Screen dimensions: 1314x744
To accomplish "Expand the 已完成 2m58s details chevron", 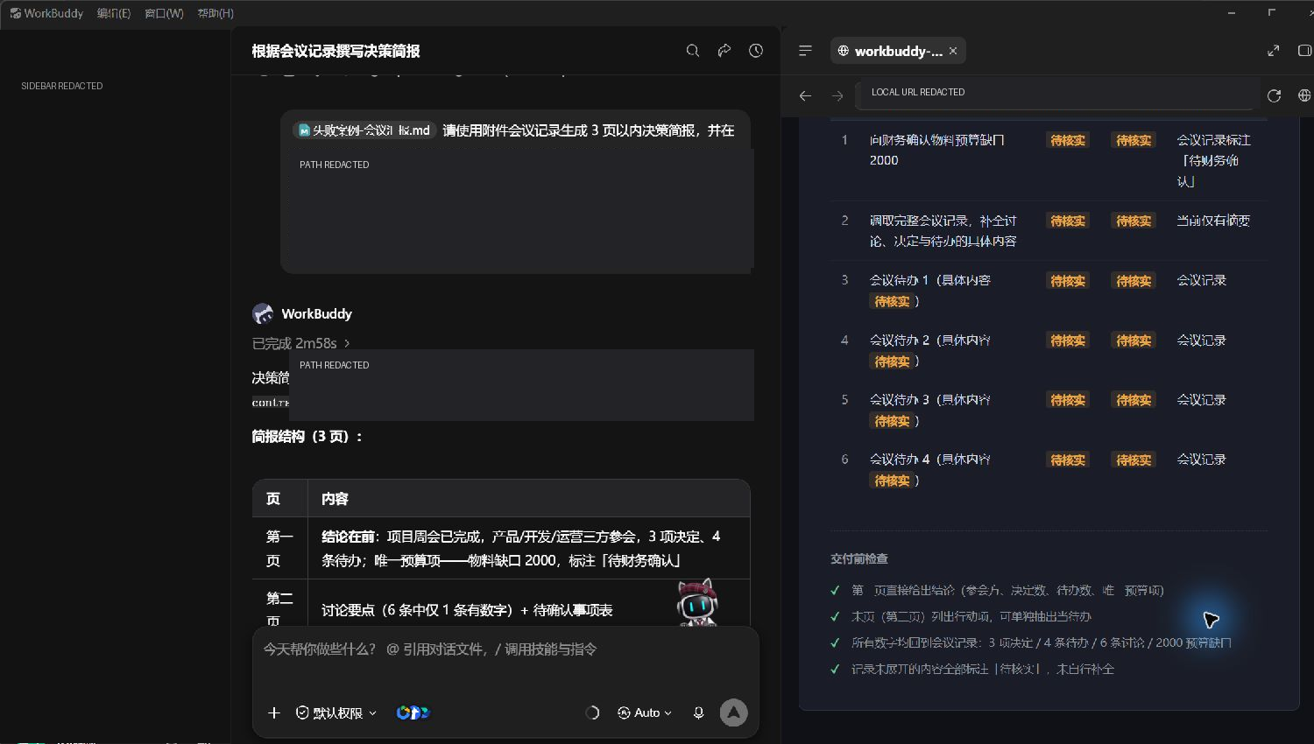I will (x=347, y=343).
